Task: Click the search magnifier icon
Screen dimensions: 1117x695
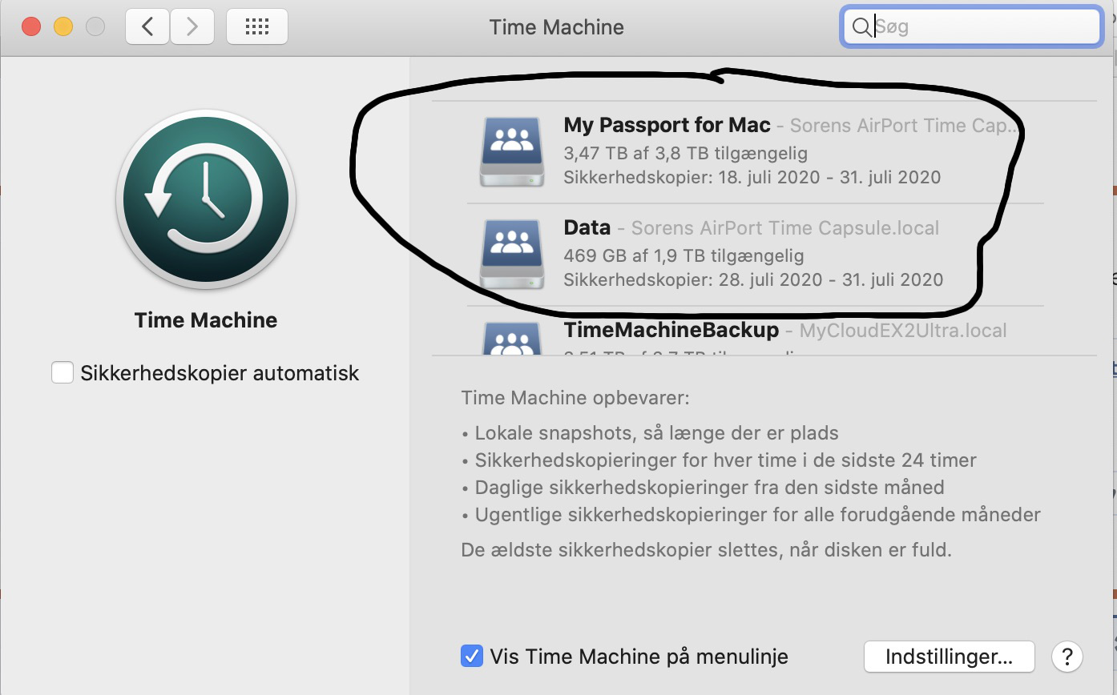Action: 861,27
